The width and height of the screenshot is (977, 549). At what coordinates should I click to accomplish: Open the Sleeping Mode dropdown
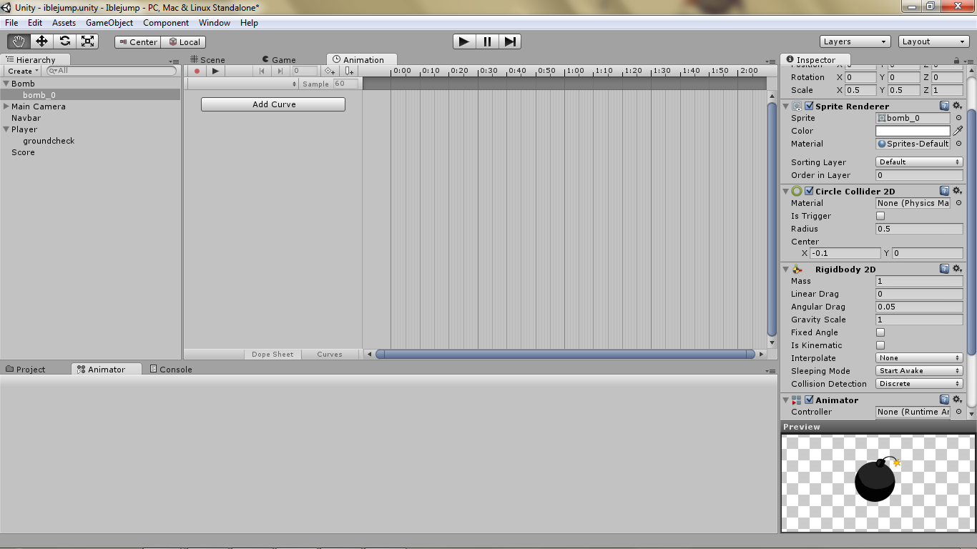point(919,371)
